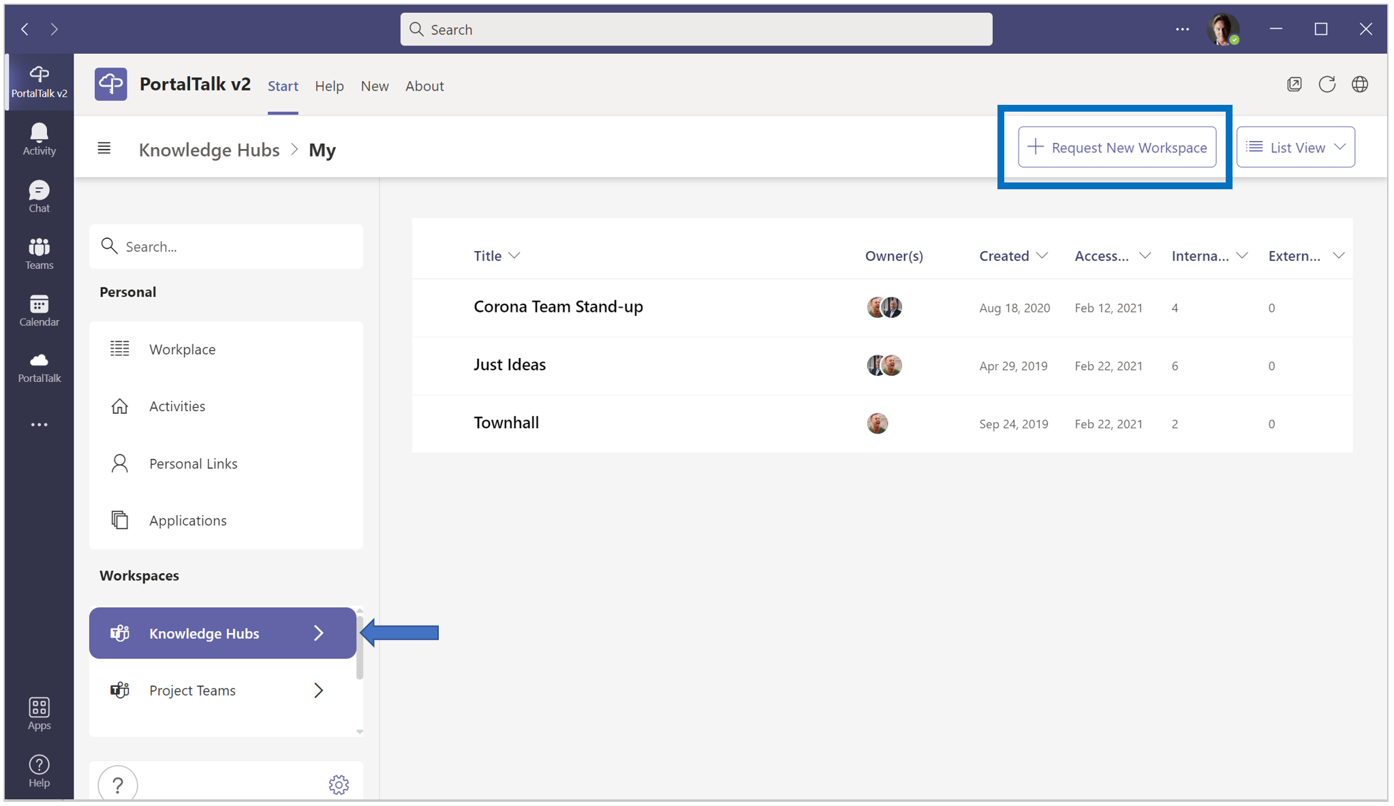Switch to the New tab
The height and width of the screenshot is (806, 1394).
pyautogui.click(x=375, y=86)
